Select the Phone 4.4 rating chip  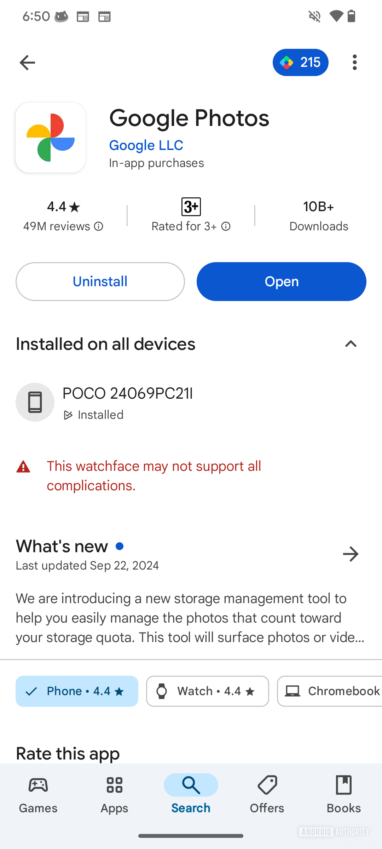(x=77, y=691)
